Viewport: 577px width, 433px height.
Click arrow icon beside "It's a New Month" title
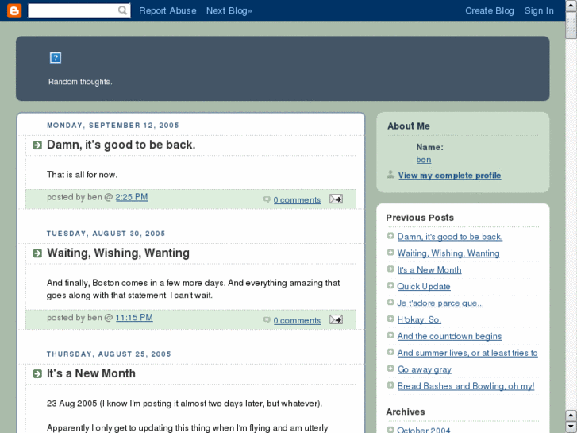coord(37,373)
